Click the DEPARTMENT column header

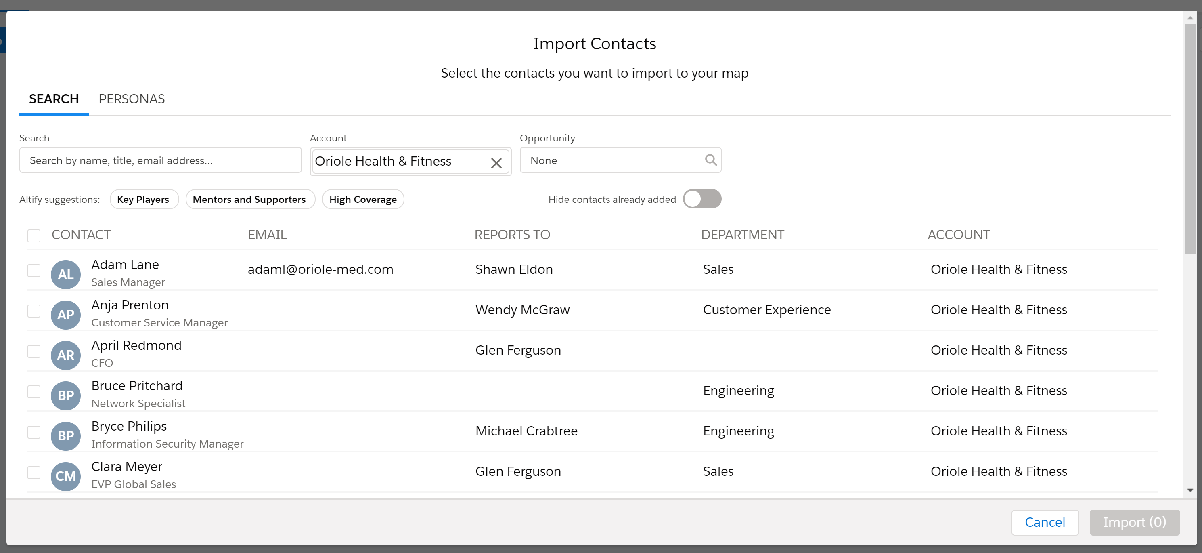tap(742, 234)
